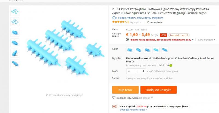Decrease quantity with the minus button

[x=129, y=71]
